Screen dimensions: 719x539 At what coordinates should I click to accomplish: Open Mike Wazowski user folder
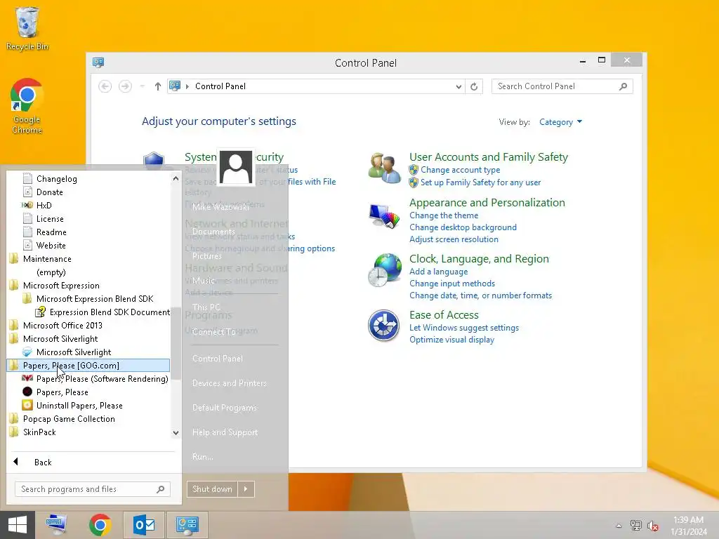tap(220, 207)
